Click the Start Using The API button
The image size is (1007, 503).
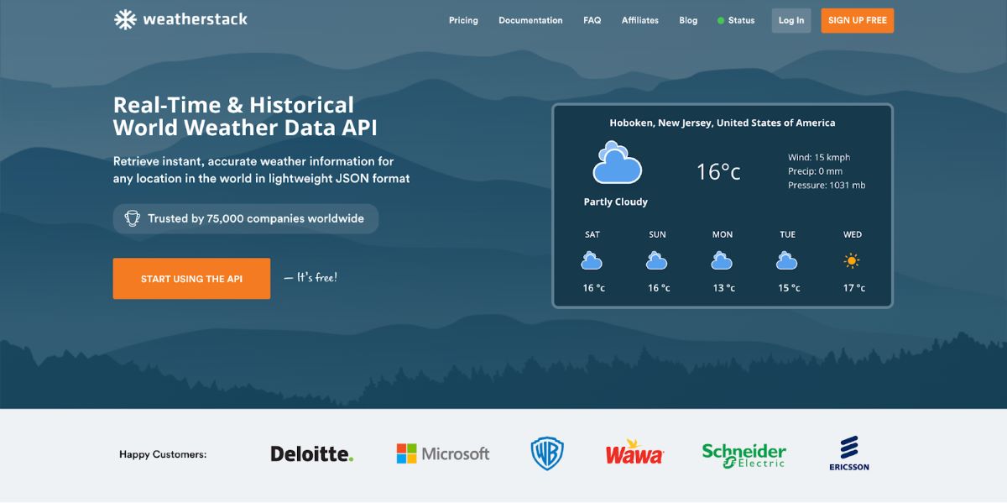[191, 278]
